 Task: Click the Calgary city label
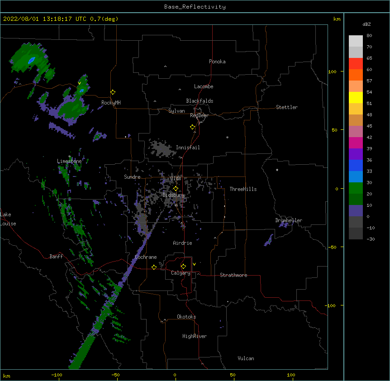tap(181, 273)
